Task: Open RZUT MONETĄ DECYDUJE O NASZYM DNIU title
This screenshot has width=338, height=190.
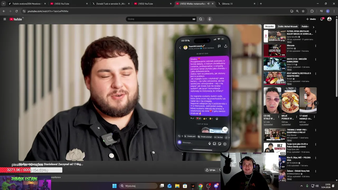Action: point(299,75)
